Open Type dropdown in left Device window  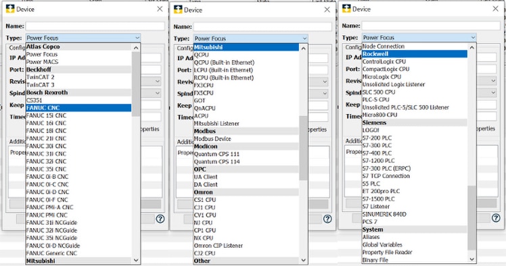(83, 38)
